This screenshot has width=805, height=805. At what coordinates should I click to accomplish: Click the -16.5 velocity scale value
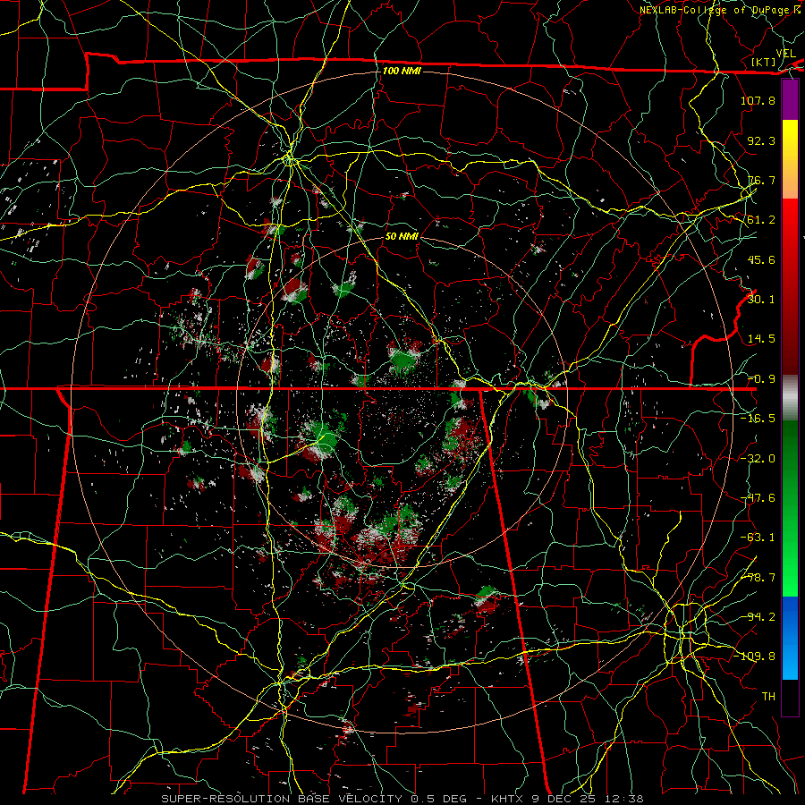tap(758, 419)
